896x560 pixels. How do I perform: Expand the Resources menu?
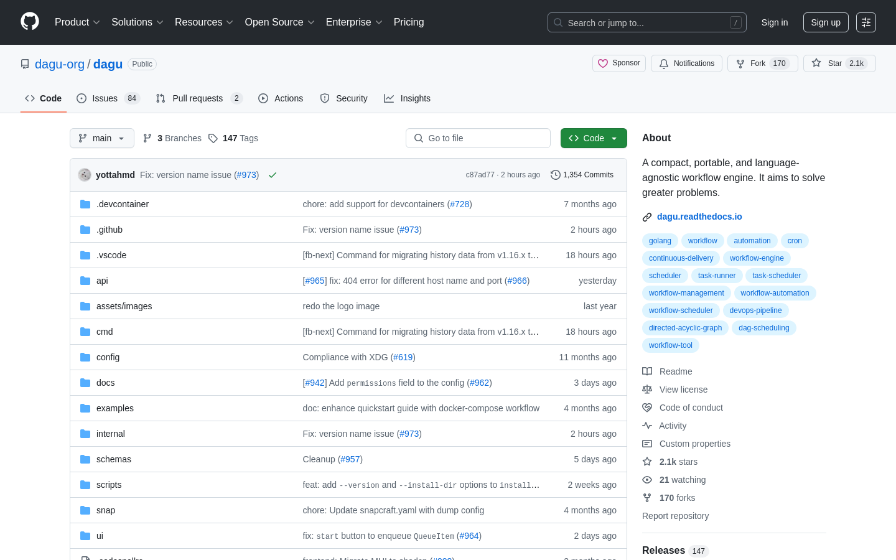point(204,22)
